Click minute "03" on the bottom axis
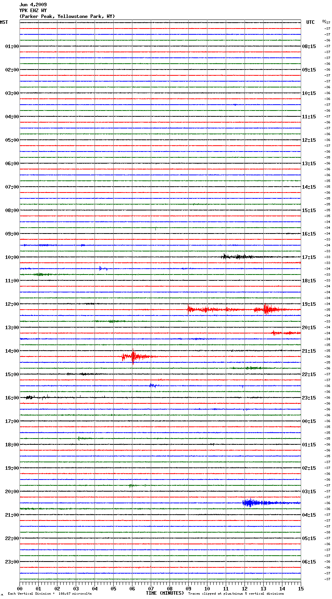Screen dimensions: 332x599 pos(76,588)
